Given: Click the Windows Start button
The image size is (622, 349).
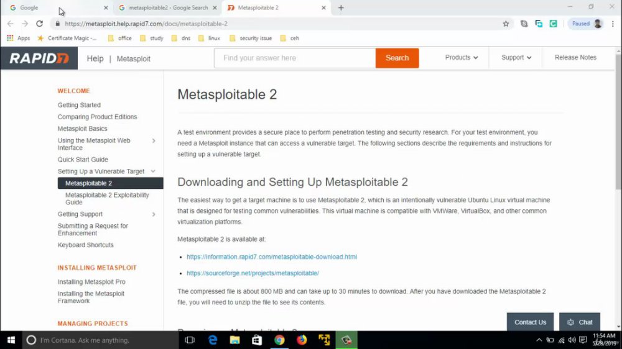Looking at the screenshot, I should tap(11, 340).
